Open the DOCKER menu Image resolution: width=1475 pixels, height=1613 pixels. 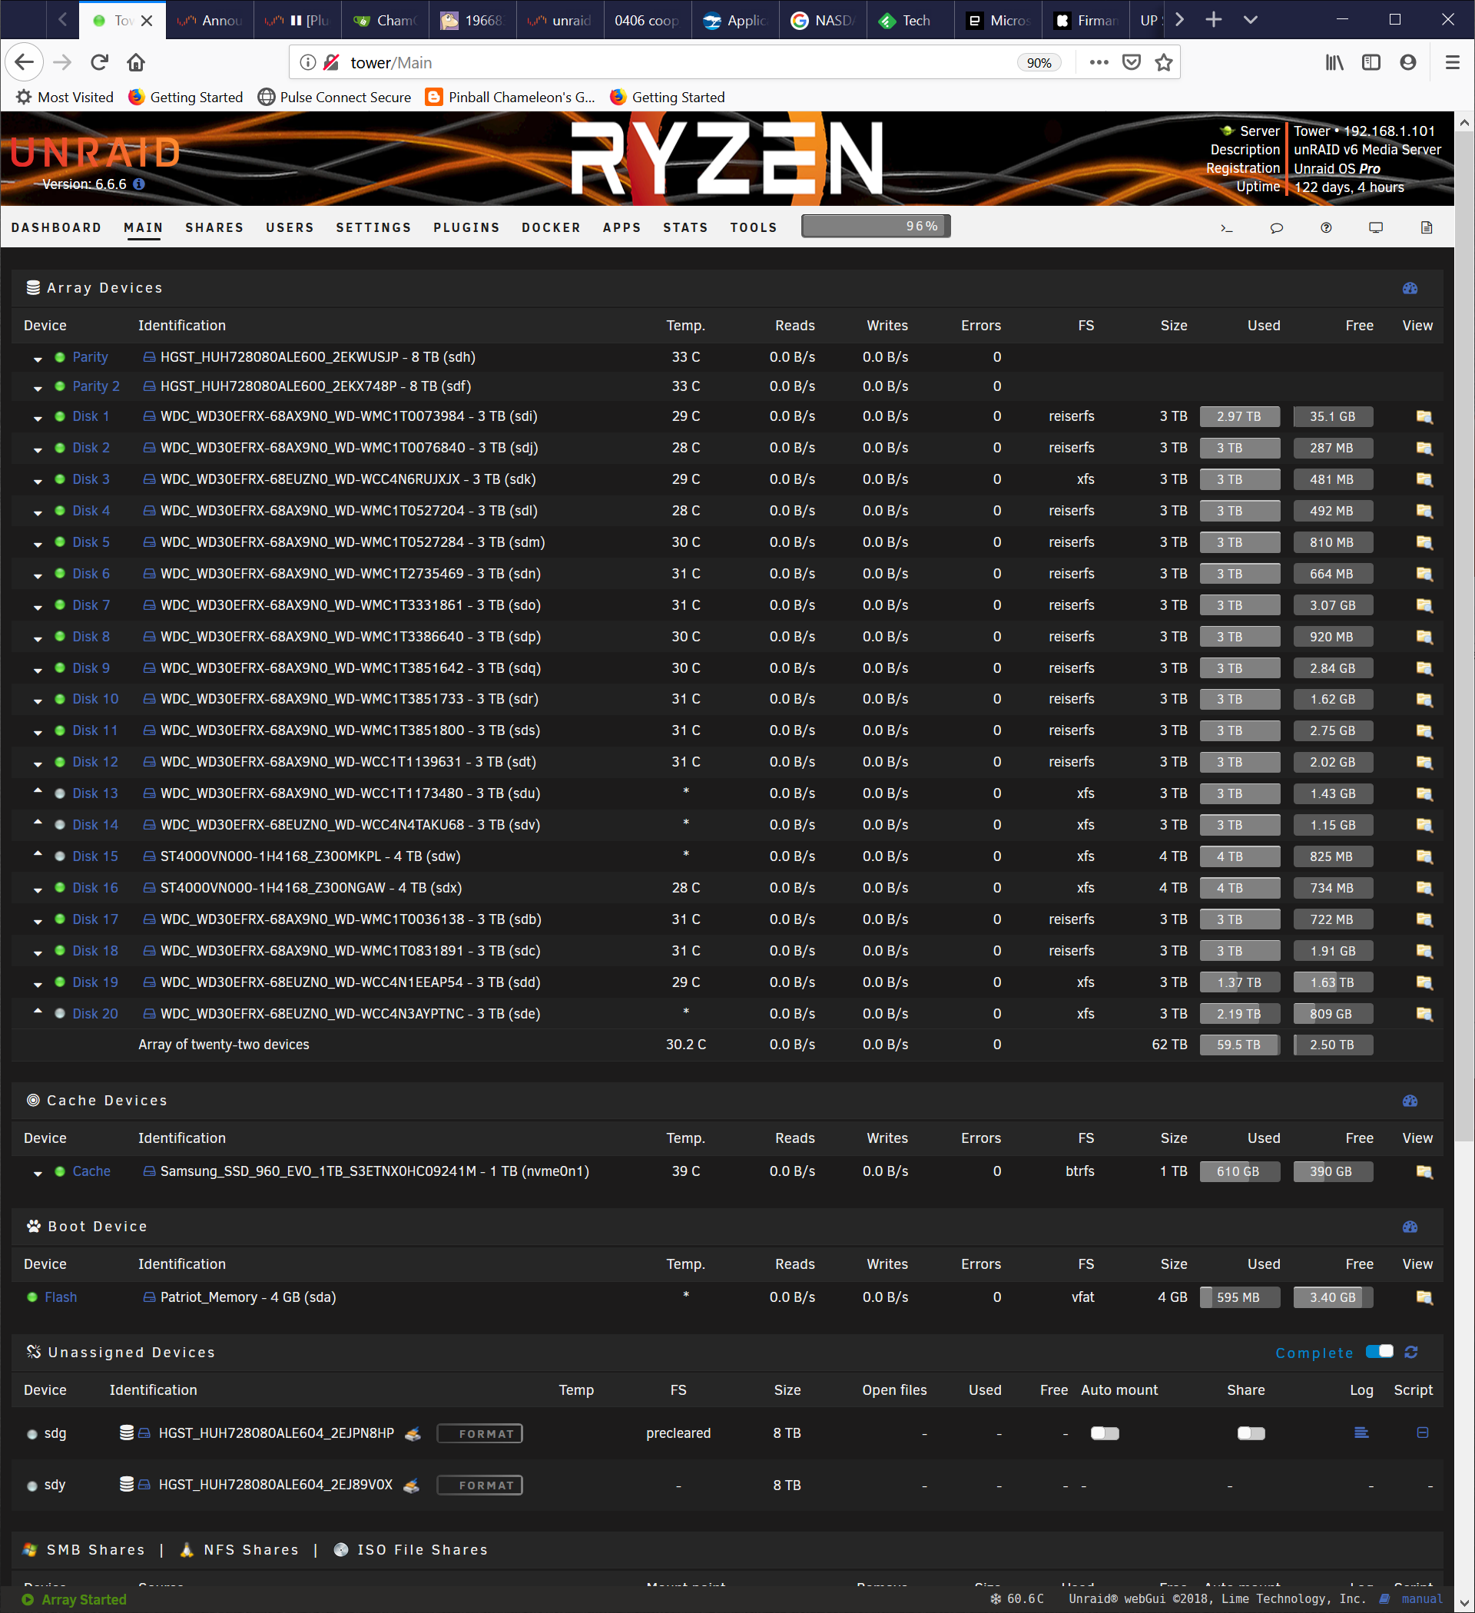pyautogui.click(x=552, y=228)
